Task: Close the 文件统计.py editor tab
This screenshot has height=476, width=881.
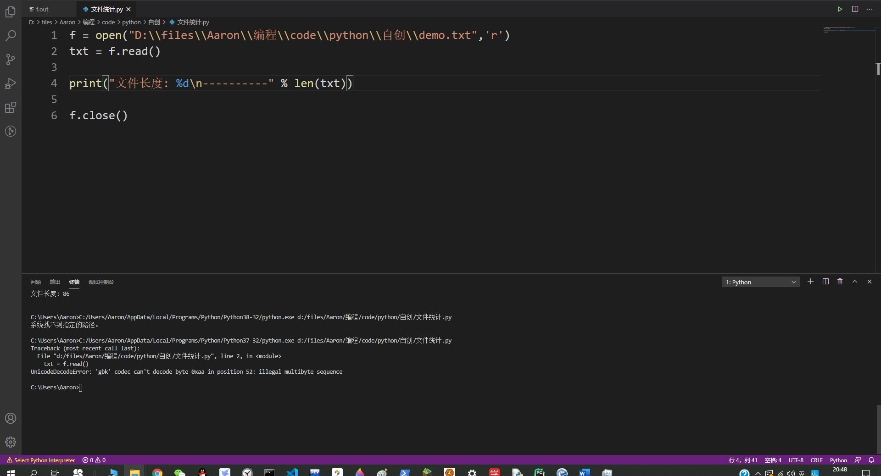Action: coord(128,9)
